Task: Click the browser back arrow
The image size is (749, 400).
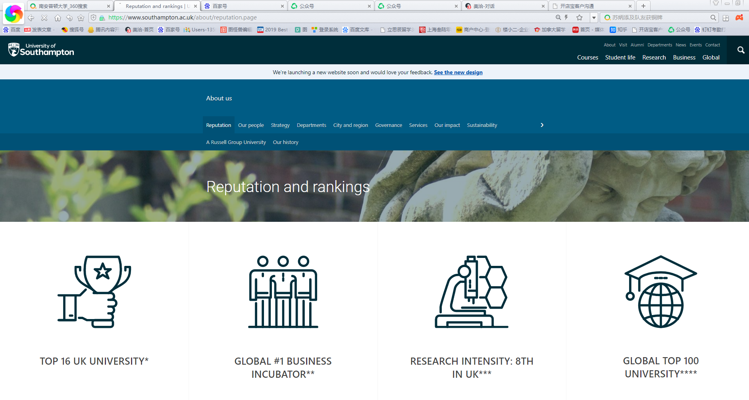Action: 31,18
